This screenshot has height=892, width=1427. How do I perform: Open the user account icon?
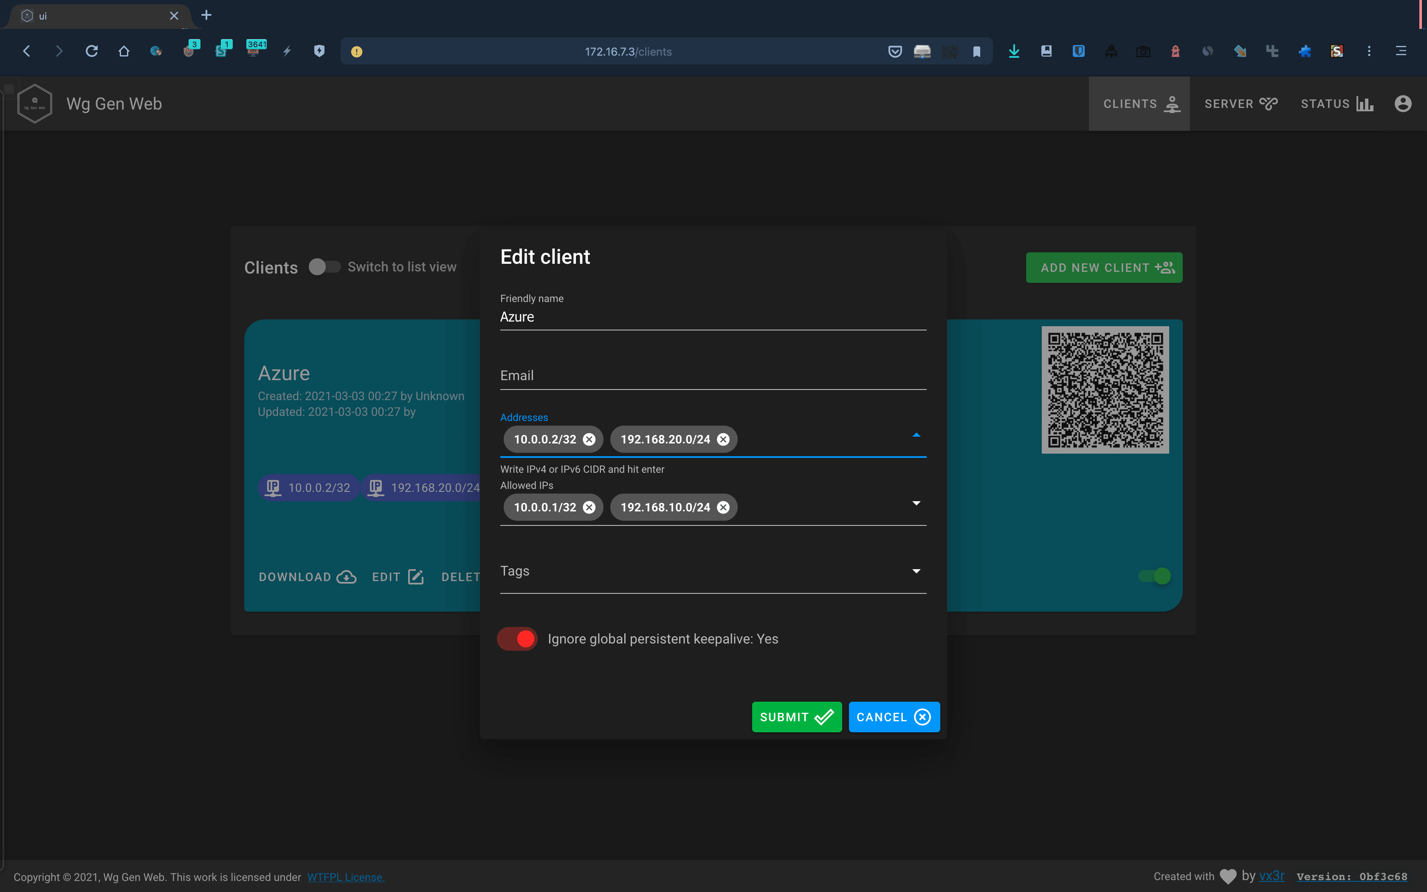[1402, 104]
